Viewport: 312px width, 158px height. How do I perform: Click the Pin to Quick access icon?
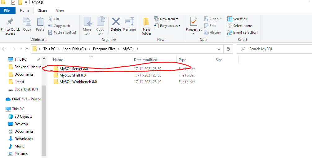(x=10, y=22)
